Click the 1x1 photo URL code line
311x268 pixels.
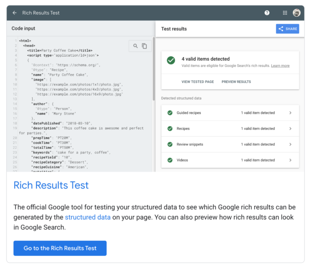(x=79, y=84)
